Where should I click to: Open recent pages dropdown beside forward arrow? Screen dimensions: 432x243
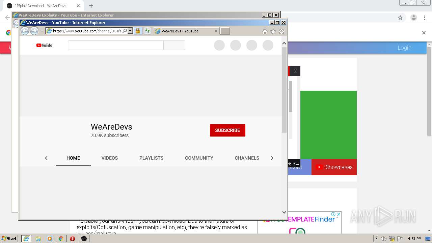point(42,31)
